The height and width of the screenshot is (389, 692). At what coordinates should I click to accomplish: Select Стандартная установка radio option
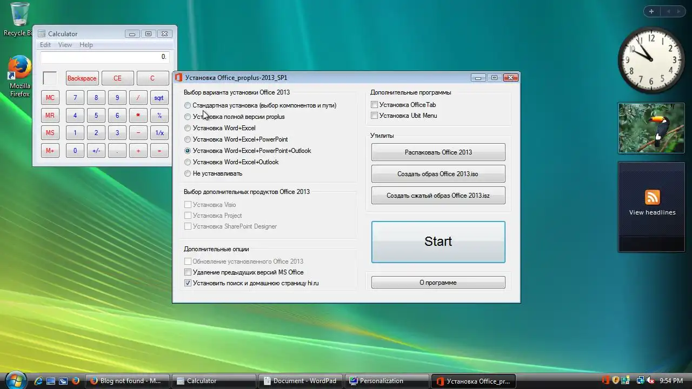point(188,105)
